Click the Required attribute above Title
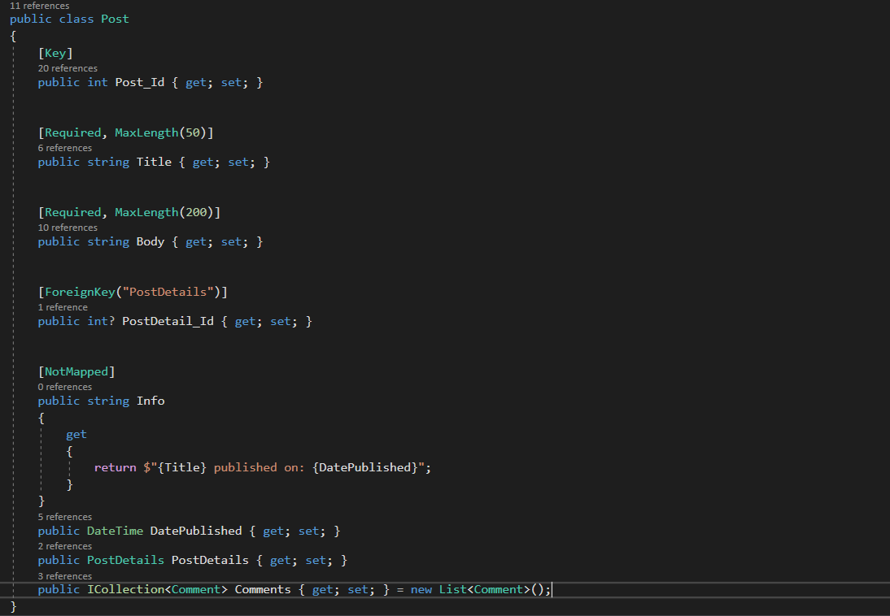This screenshot has height=616, width=890. (x=72, y=132)
